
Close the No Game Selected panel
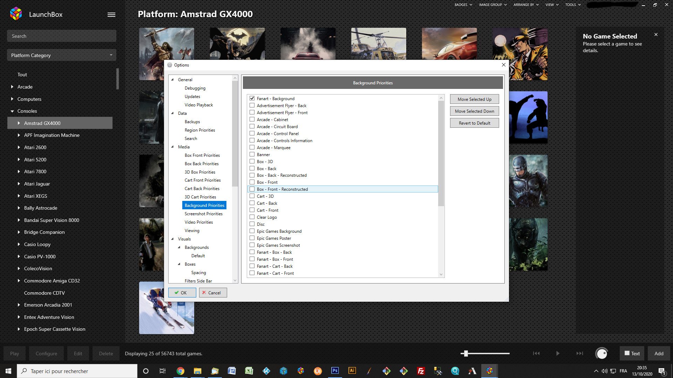click(x=656, y=35)
